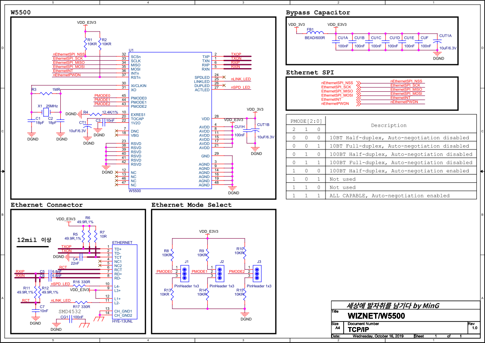Click pull-up resistor R8 10KR
This screenshot has width=485, height=343.
click(172, 254)
